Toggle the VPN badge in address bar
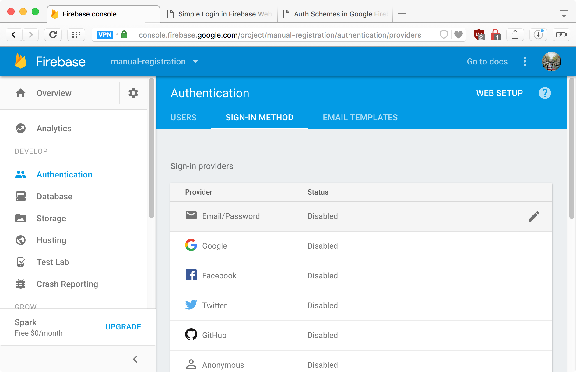This screenshot has height=372, width=576. pos(105,35)
